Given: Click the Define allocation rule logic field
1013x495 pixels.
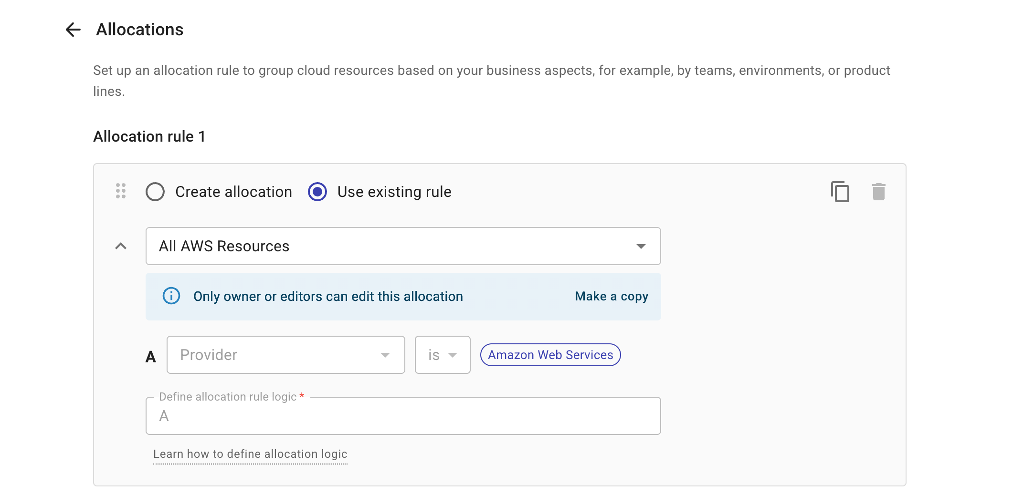Looking at the screenshot, I should (403, 416).
